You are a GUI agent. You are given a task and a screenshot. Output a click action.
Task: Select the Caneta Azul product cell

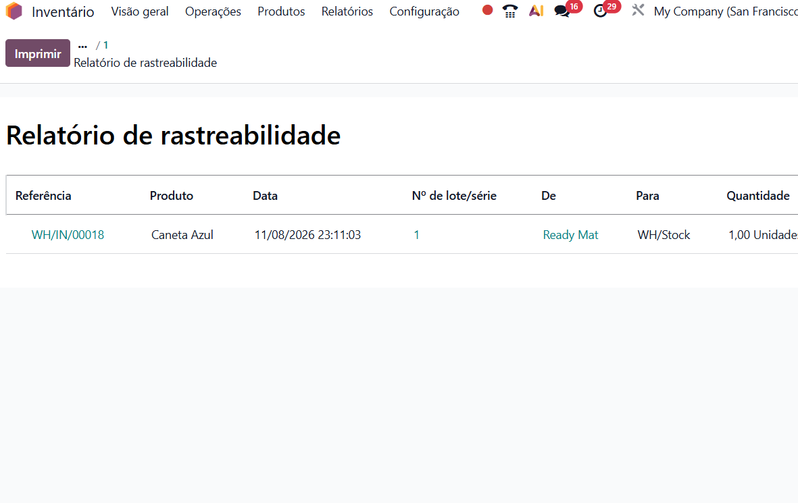(x=182, y=235)
